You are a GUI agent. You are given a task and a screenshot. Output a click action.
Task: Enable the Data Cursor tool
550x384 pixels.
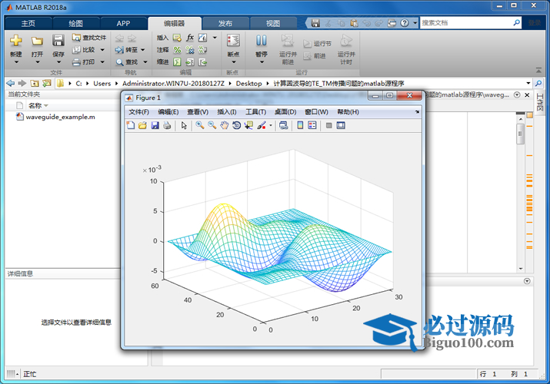[x=248, y=125]
